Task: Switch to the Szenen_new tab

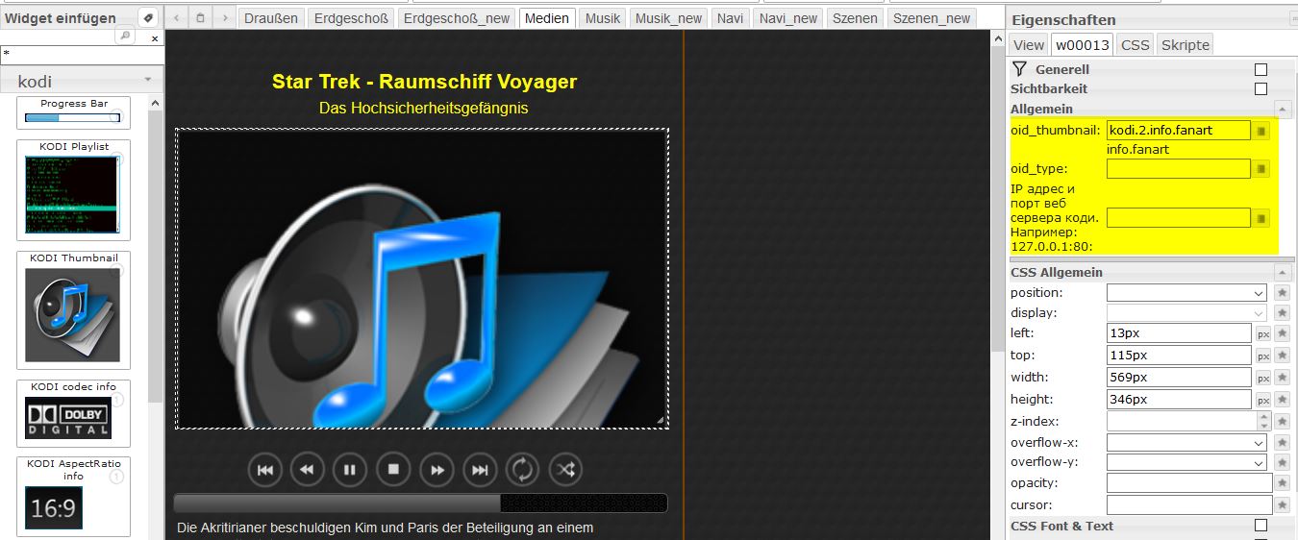Action: pyautogui.click(x=931, y=18)
